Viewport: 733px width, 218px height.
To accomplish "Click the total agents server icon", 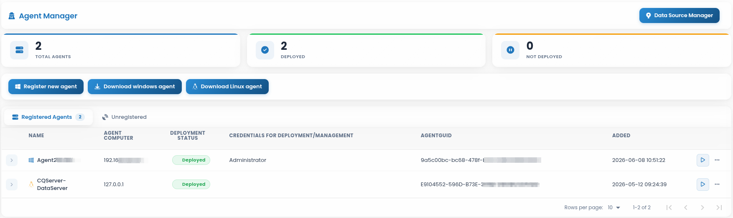I will (x=19, y=50).
